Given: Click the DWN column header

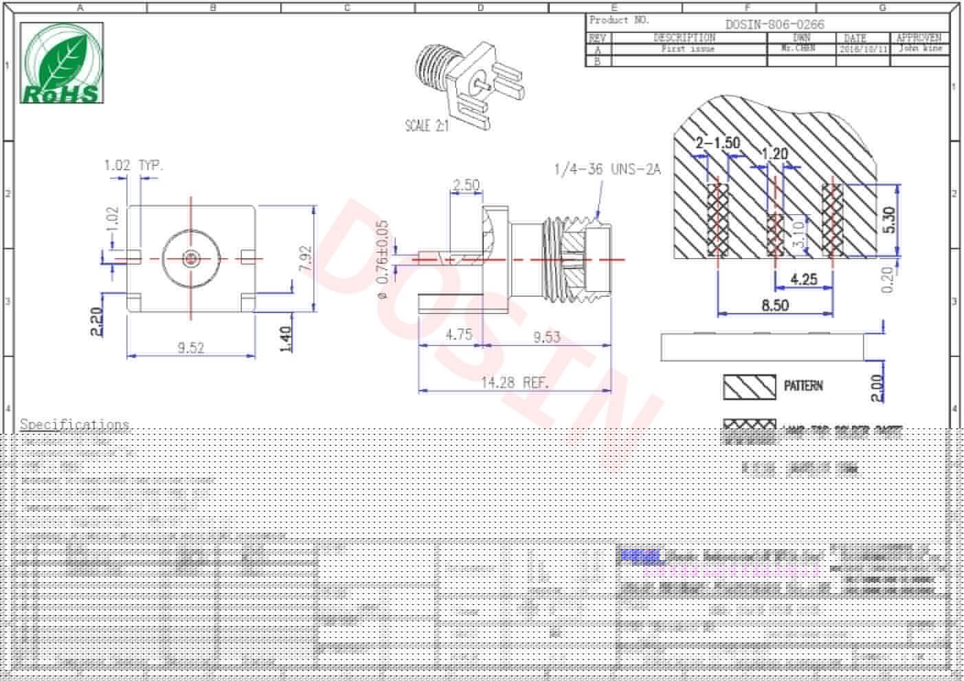Looking at the screenshot, I should (801, 38).
